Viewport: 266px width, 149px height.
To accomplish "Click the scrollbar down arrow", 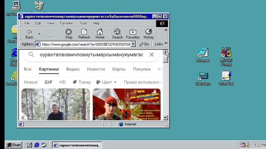I will tap(165, 118).
